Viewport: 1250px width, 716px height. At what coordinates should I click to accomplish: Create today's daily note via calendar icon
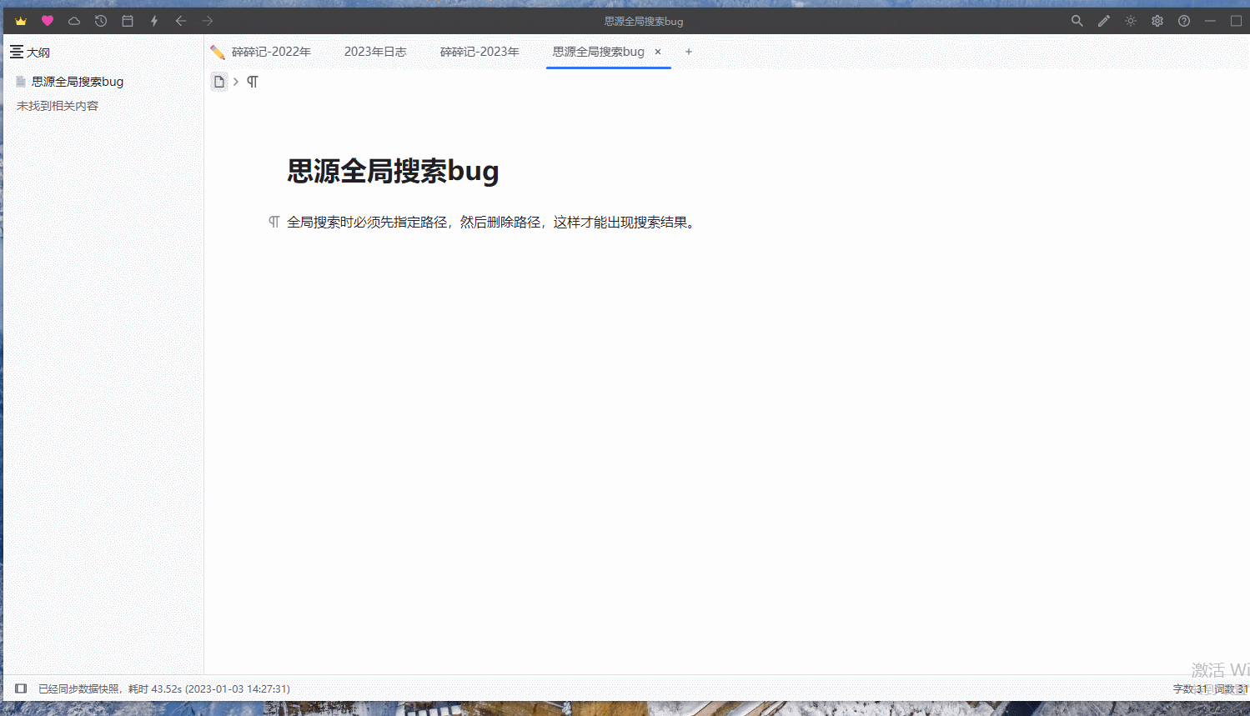click(x=127, y=21)
